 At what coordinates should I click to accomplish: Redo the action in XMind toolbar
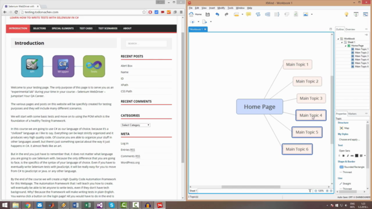(x=226, y=14)
